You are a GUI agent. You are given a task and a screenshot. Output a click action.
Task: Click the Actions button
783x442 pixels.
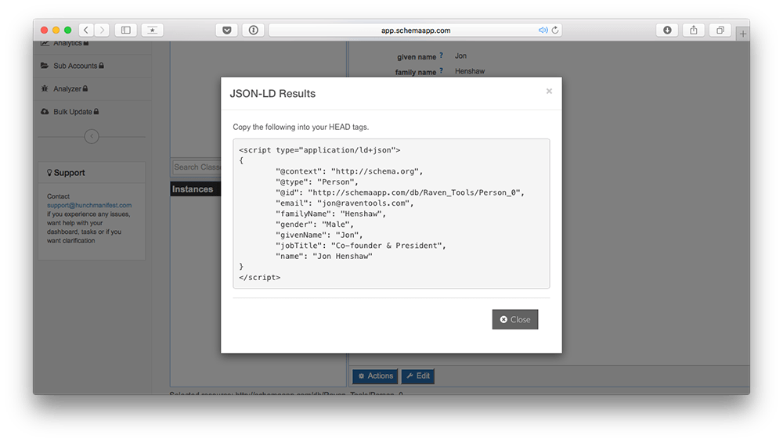375,376
